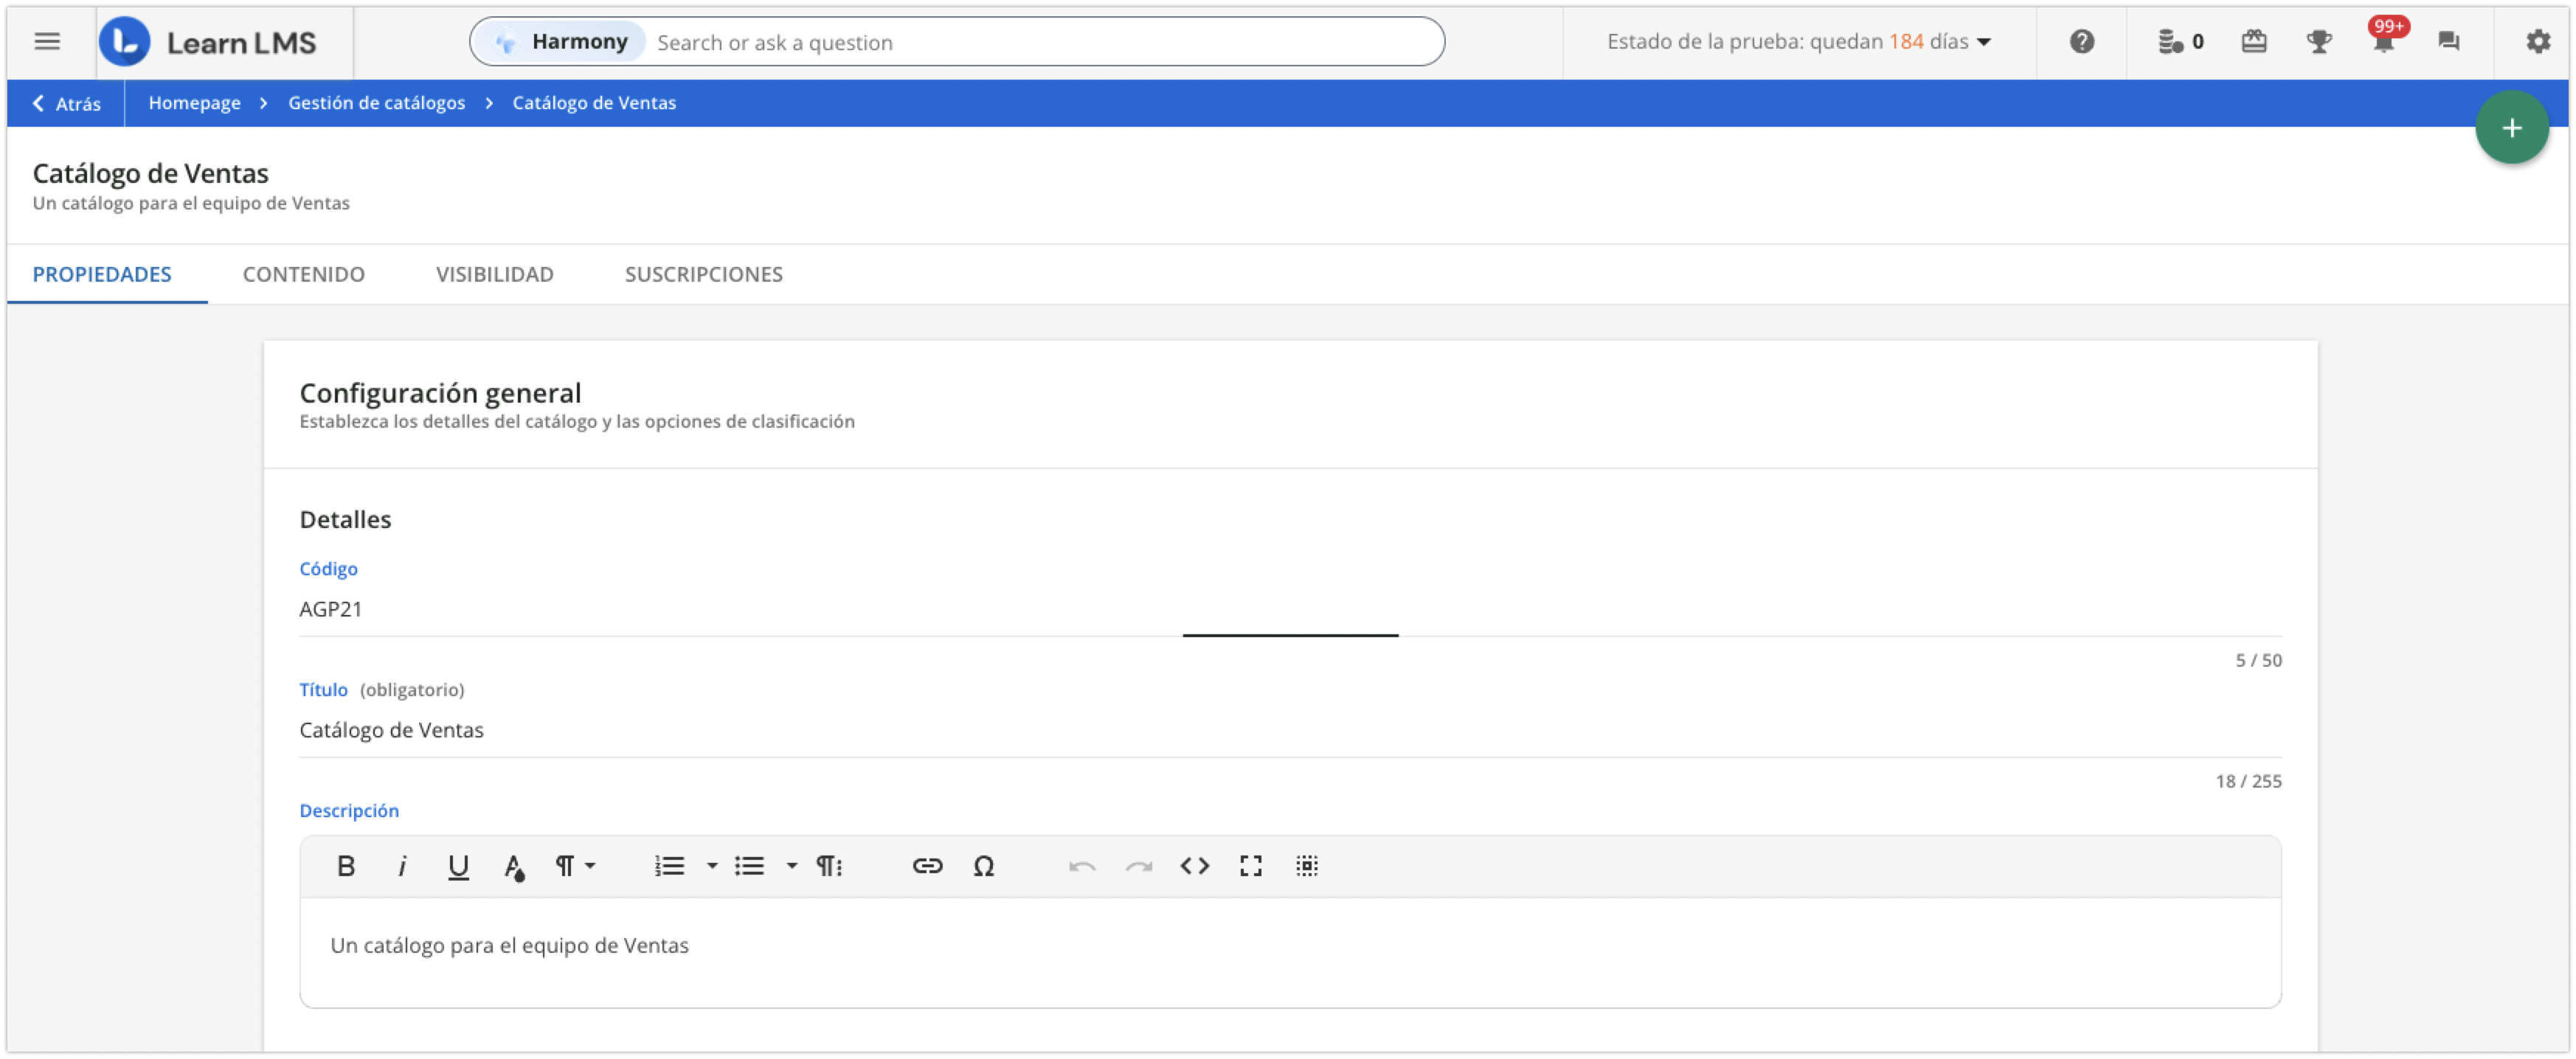Viewport: 2576px width, 1059px height.
Task: Open the text color picker
Action: [514, 866]
